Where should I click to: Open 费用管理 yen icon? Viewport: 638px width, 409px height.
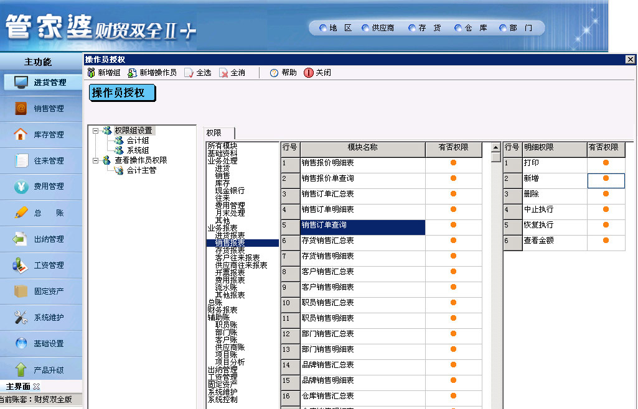pos(21,186)
